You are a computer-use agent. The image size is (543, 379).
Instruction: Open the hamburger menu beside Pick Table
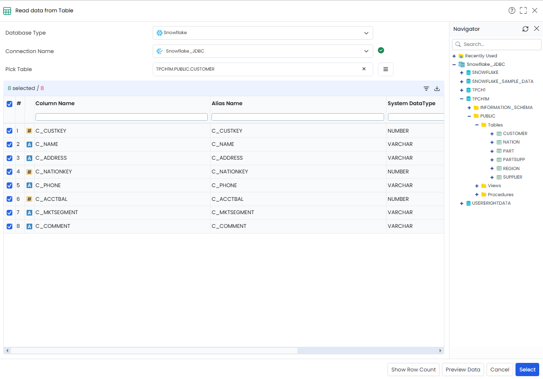(x=386, y=69)
